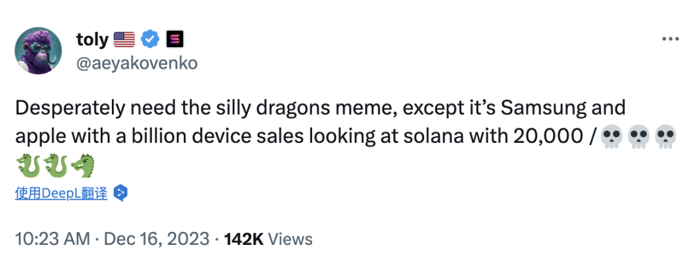Viewport: 695px width, 262px height.
Task: Click the Solana affiliation badge icon
Action: coord(174,40)
